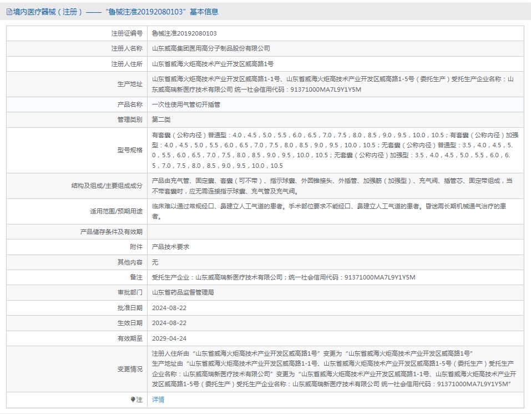Click the 备注 value about 受托生产企业

284,277
